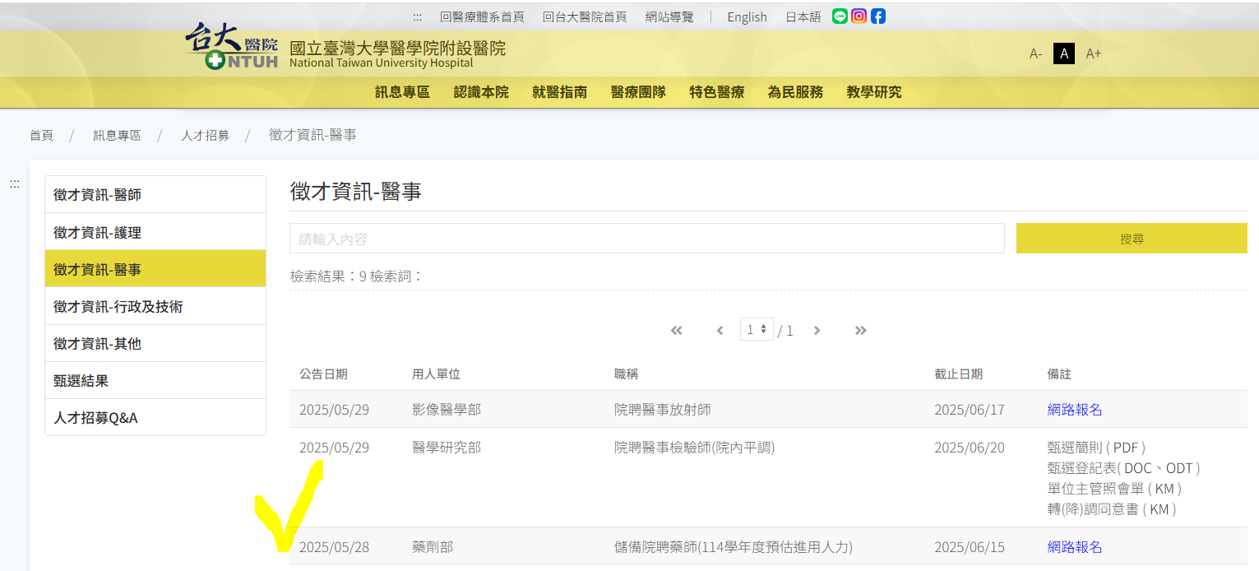The width and height of the screenshot is (1259, 571).
Task: Click 人才招募 breadcrumb
Action: pos(205,135)
